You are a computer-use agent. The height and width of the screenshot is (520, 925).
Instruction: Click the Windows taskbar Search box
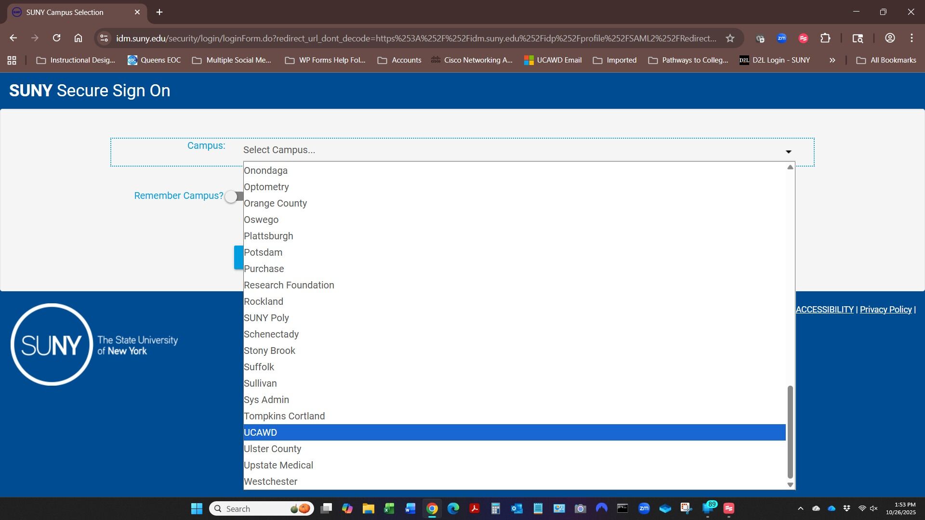262,508
